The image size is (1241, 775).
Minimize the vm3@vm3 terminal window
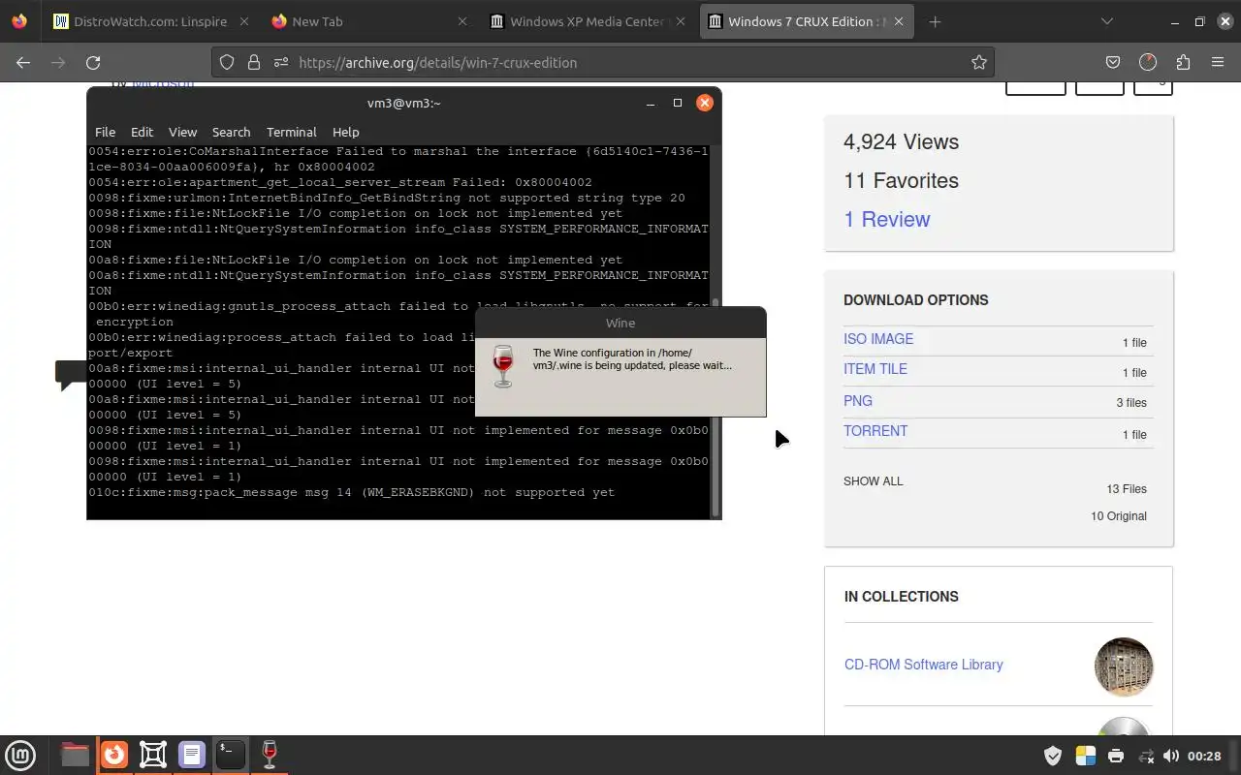pyautogui.click(x=651, y=103)
